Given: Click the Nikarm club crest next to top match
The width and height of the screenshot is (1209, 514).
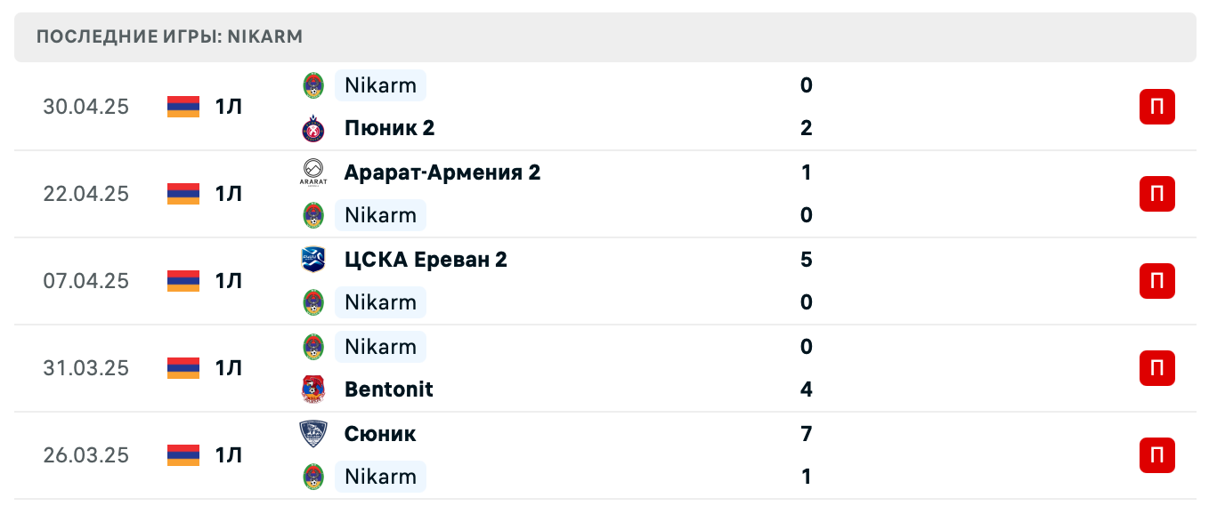Looking at the screenshot, I should click(x=313, y=85).
